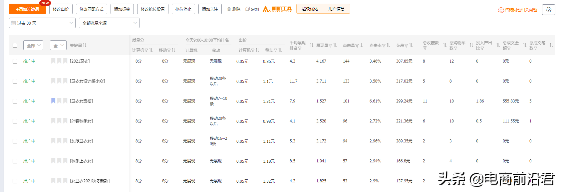Filter 质量分 计算机 column funnel icon

click(x=146, y=50)
